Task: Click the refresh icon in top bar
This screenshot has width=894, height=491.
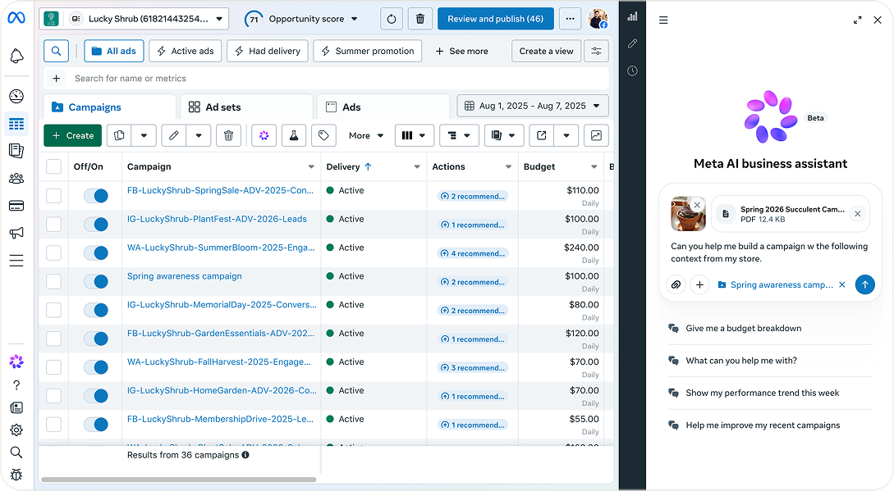Action: (x=391, y=19)
